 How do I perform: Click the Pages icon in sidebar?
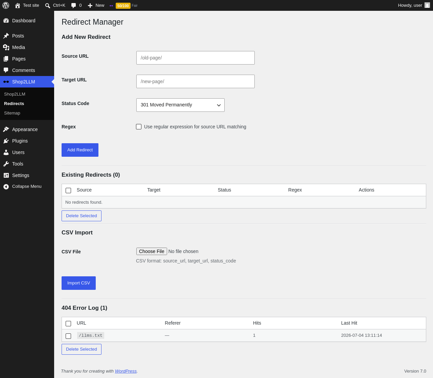tap(6, 59)
